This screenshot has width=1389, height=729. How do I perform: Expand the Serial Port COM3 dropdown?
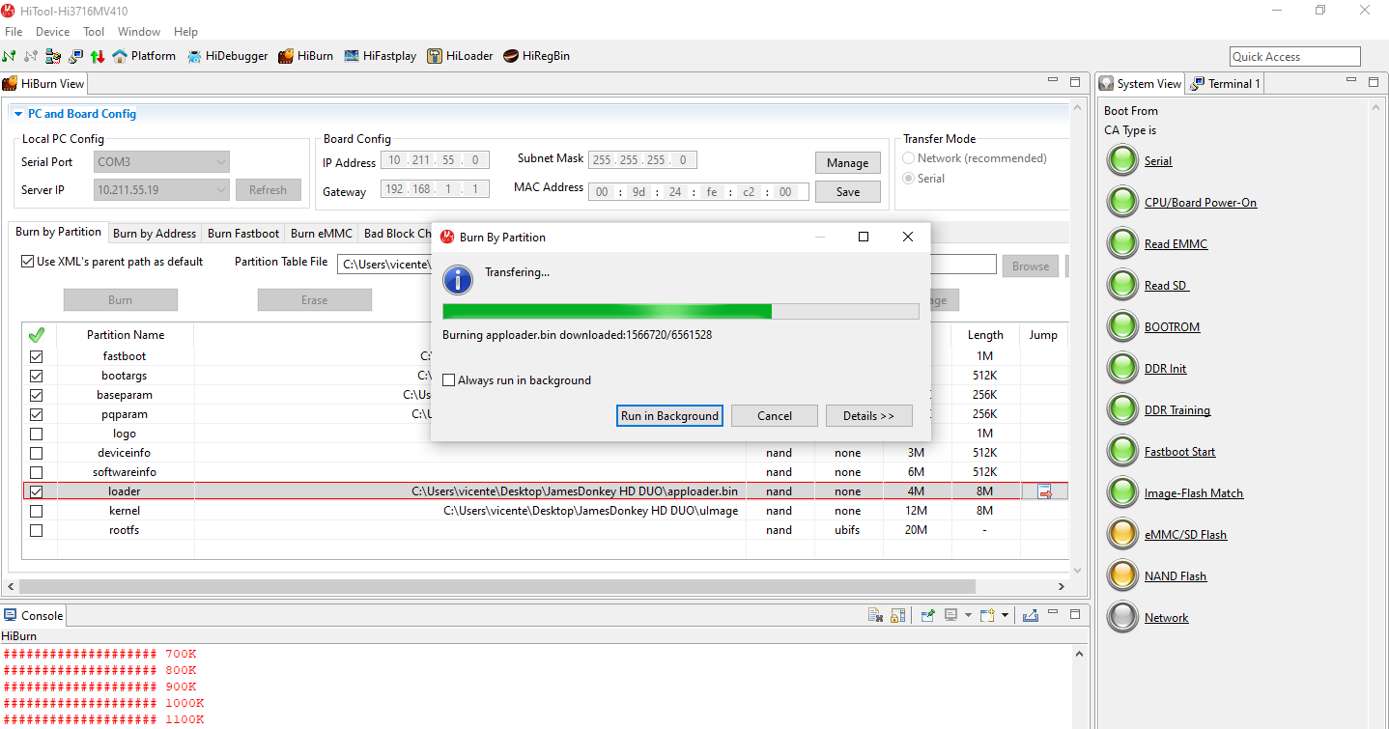pyautogui.click(x=221, y=162)
